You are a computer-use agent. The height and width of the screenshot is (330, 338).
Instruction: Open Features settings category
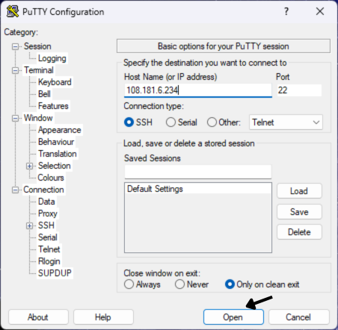(x=53, y=106)
